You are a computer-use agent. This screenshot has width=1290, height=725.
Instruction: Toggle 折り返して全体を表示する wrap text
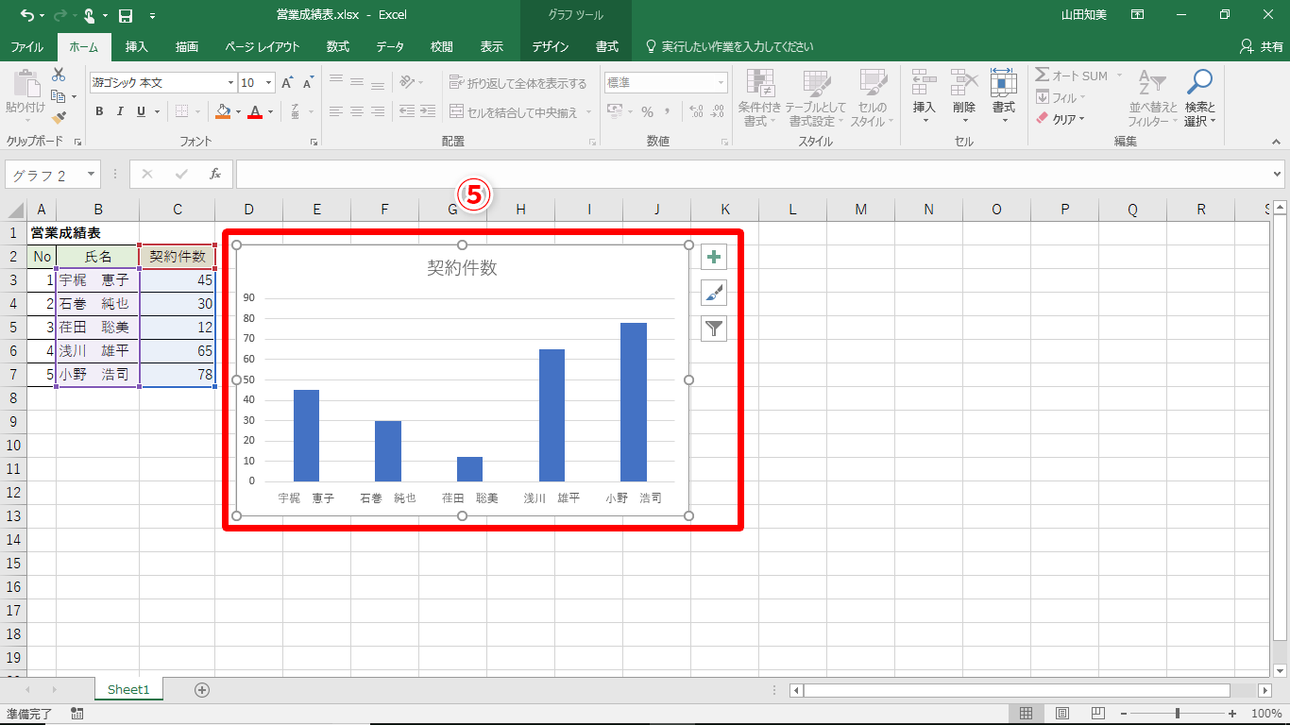[x=518, y=83]
